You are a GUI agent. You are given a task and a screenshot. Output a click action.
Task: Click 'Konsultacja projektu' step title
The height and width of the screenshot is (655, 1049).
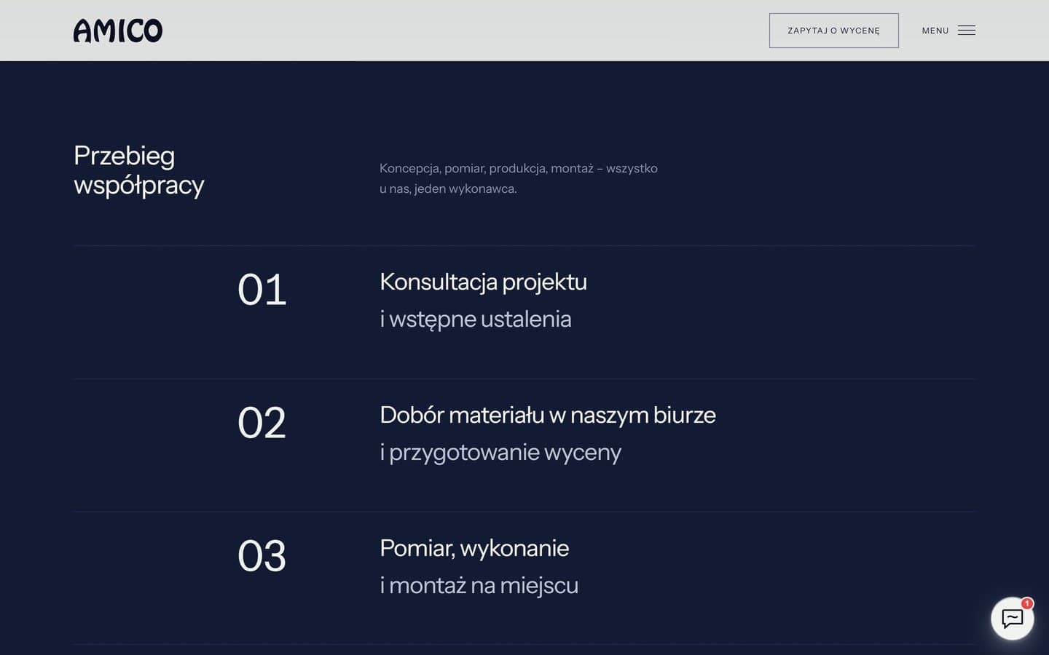(x=483, y=282)
